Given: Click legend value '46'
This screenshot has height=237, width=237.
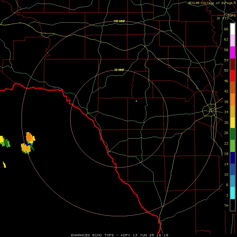Looking at the screenshot, I should tap(226, 81).
